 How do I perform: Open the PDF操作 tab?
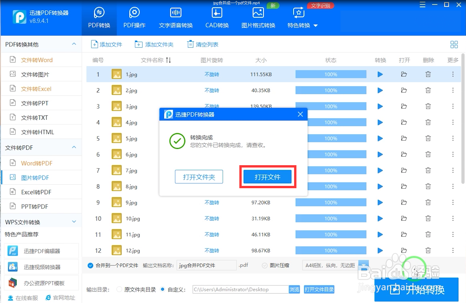coord(135,18)
